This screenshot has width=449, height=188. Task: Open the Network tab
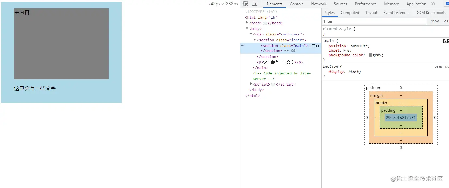[319, 4]
